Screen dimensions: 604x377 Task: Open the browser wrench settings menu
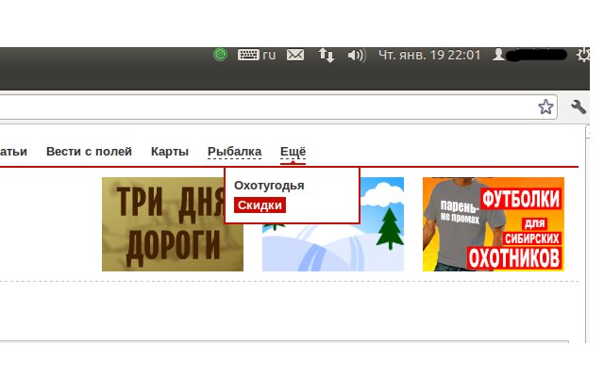click(579, 107)
